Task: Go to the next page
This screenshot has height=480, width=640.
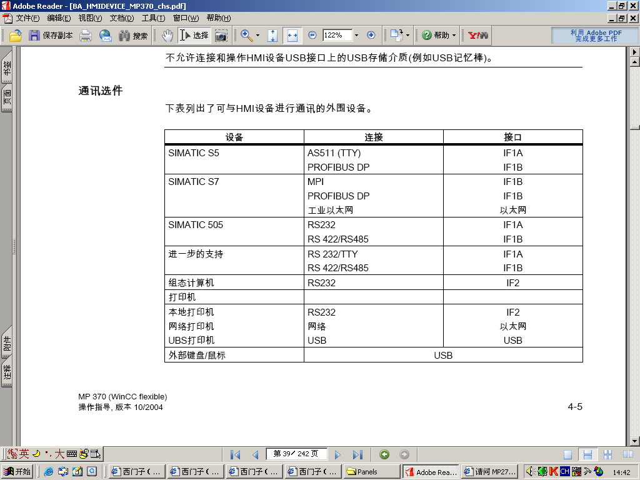Action: pyautogui.click(x=337, y=454)
